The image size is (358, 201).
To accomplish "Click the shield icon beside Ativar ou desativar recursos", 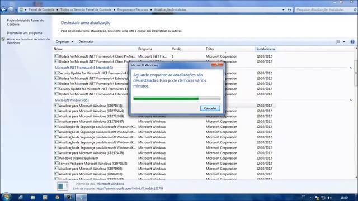I will 3,39.
